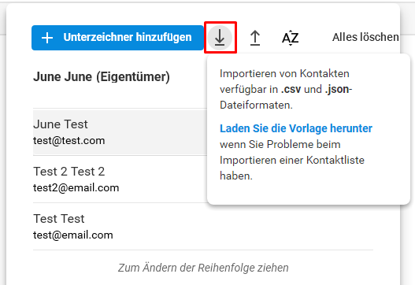Click the bold .csv format text

point(291,90)
